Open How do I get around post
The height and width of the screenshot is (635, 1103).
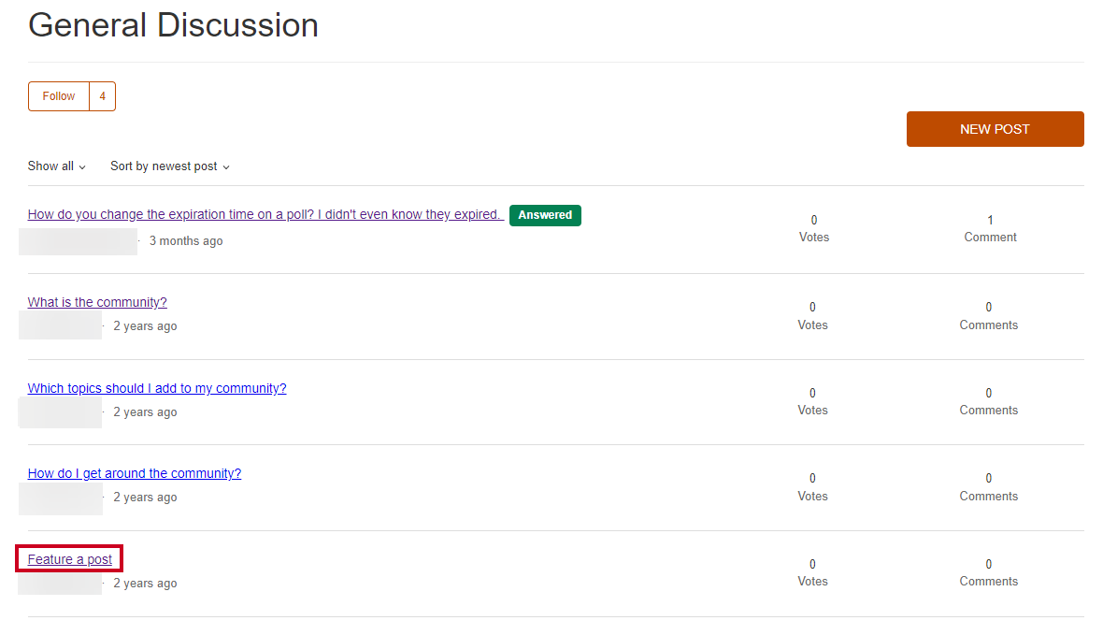tap(135, 473)
